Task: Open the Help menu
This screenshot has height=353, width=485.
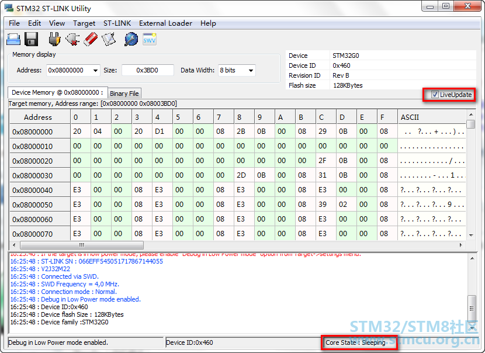Action: [208, 23]
